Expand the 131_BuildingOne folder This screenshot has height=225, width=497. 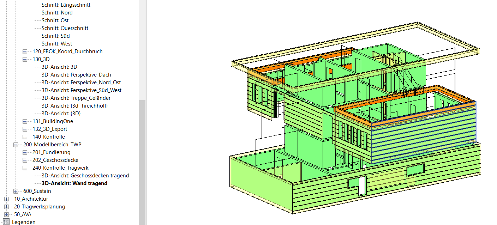click(x=25, y=121)
